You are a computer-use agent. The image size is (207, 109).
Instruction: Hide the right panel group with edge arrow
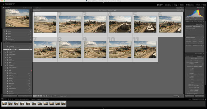206,52
